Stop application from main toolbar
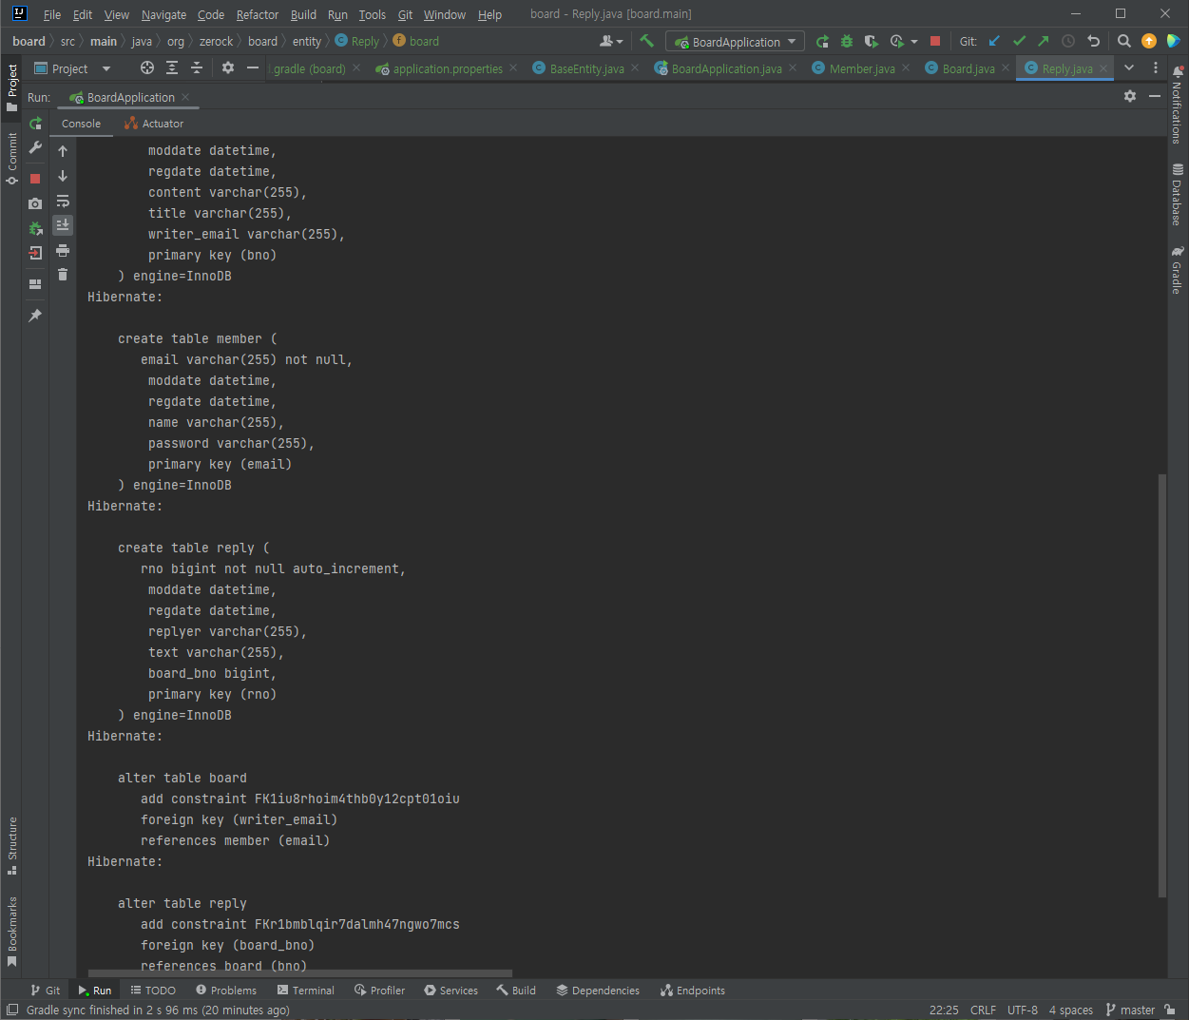This screenshot has width=1189, height=1020. (935, 41)
